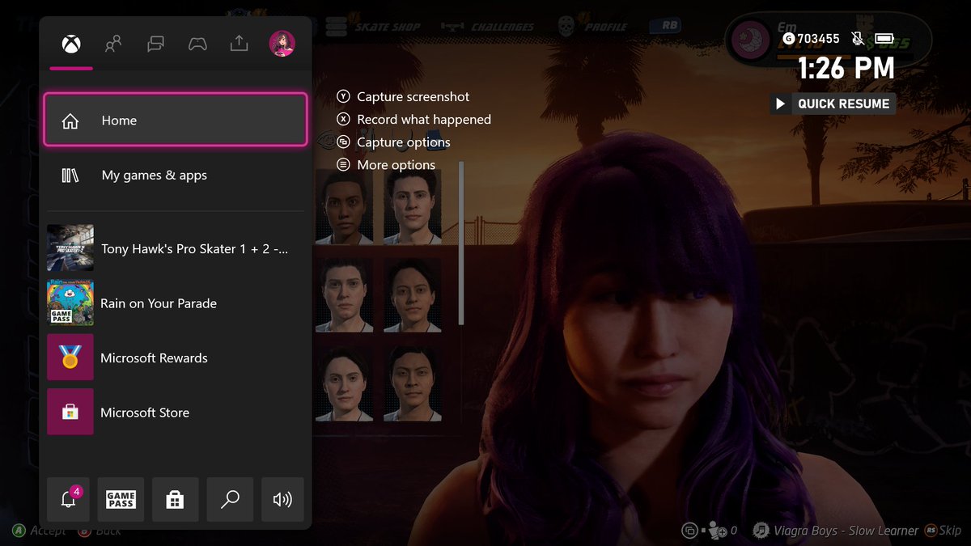Image resolution: width=971 pixels, height=546 pixels.
Task: Open Microsoft Rewards
Action: 176,358
